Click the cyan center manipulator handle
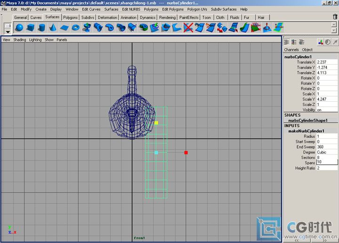Image resolution: width=339 pixels, height=243 pixels. [156, 153]
